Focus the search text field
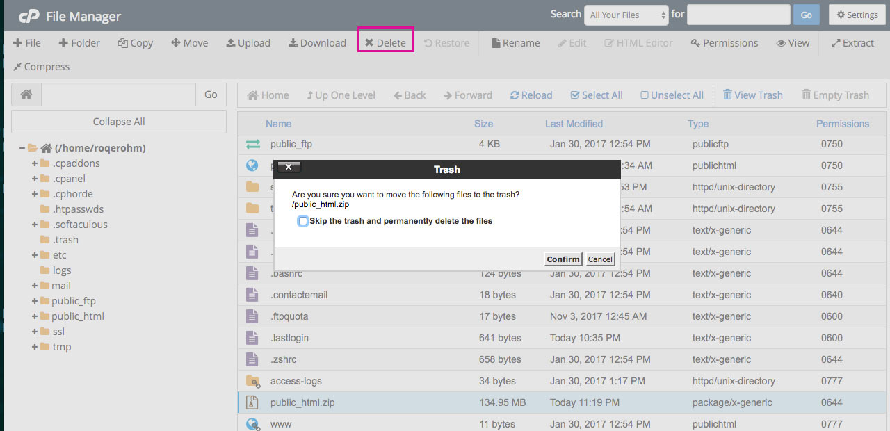This screenshot has height=431, width=890. [x=738, y=15]
